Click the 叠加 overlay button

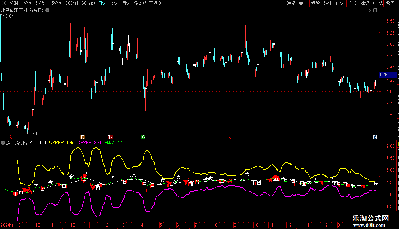303,3
